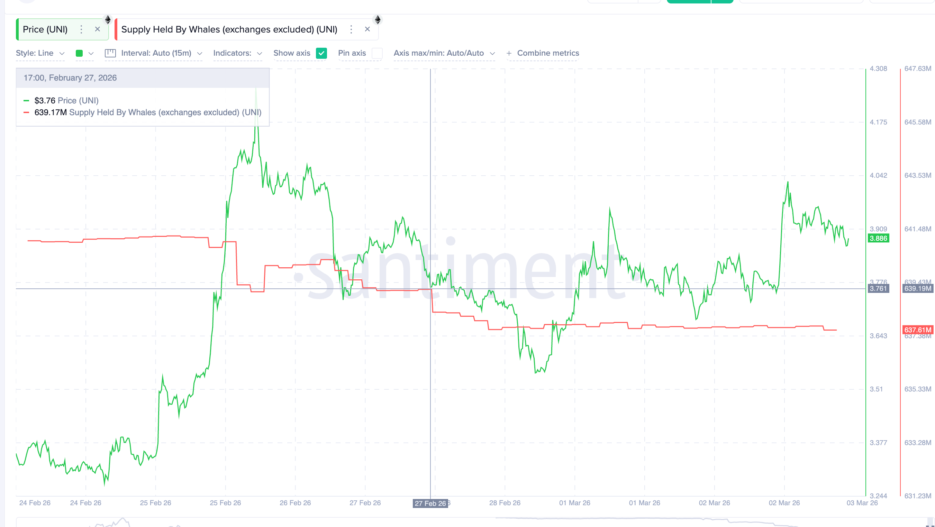Remove Supply Held By Whales metric
935x527 pixels.
tap(367, 29)
